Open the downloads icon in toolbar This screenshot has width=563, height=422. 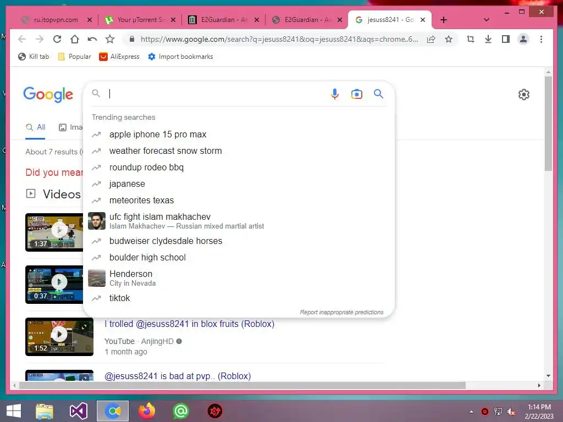[488, 39]
